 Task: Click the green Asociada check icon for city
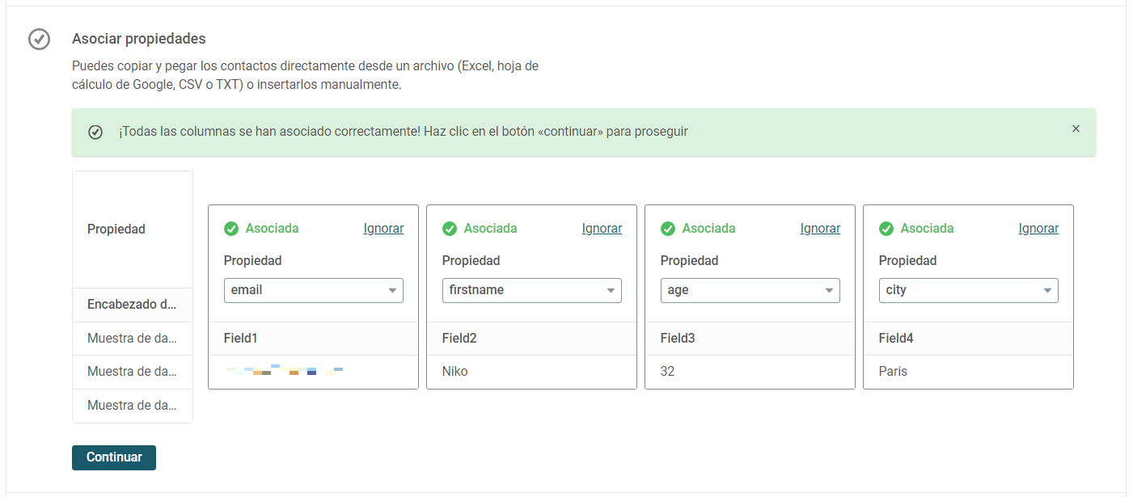(x=886, y=229)
